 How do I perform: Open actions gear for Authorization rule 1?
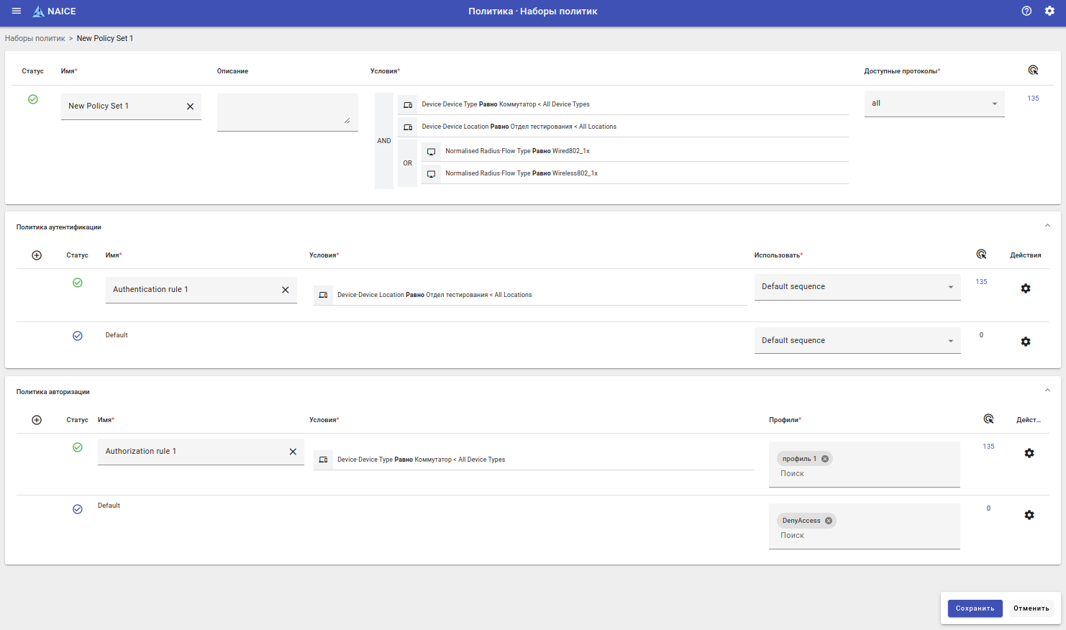[x=1029, y=453]
